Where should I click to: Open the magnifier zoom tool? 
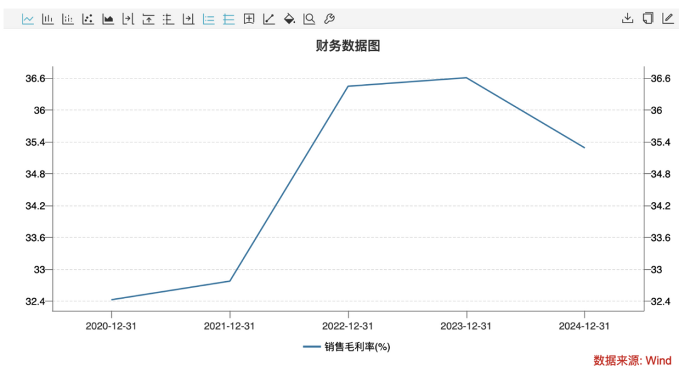[309, 19]
